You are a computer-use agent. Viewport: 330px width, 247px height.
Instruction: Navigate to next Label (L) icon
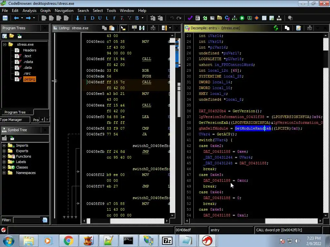[x=107, y=18]
